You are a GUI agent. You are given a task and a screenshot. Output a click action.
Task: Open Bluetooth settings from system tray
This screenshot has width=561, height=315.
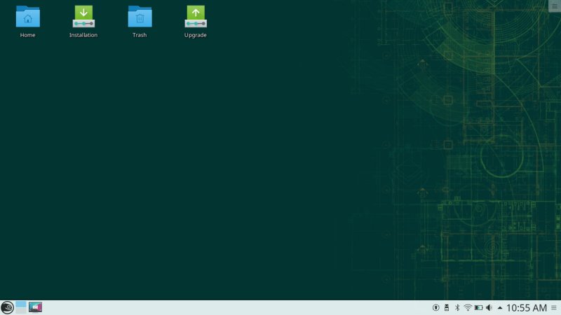coord(457,307)
